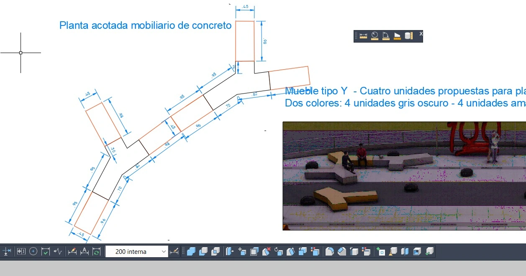Click the Check solid icon with green checkmark
Viewport: 526px width, 276px height.
429,252
